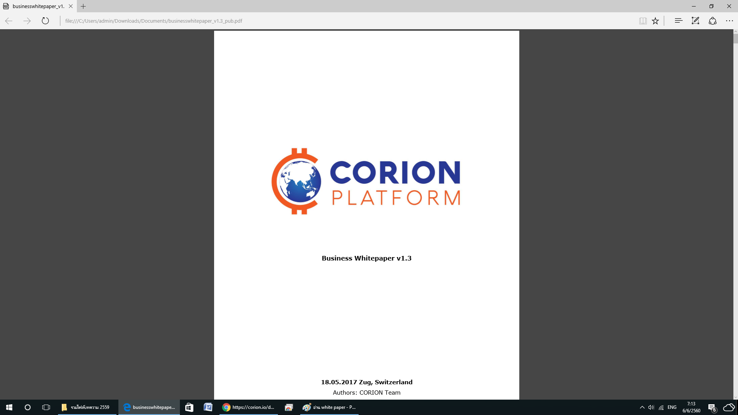Open the Hub (favorites, history) icon
Viewport: 738px width, 415px height.
(678, 21)
